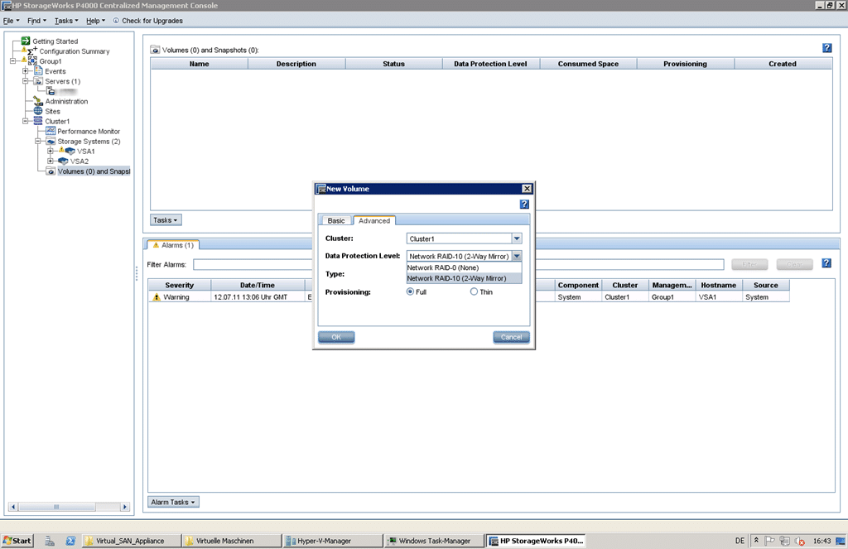Click the server entry icon under Servers
Screen dimensions: 848x549
coord(51,91)
